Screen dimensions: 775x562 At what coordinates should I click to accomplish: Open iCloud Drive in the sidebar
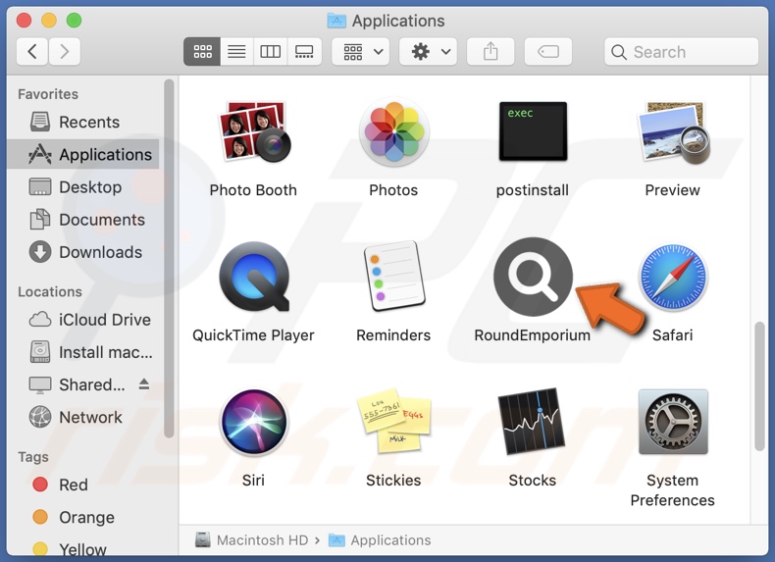pos(83,320)
